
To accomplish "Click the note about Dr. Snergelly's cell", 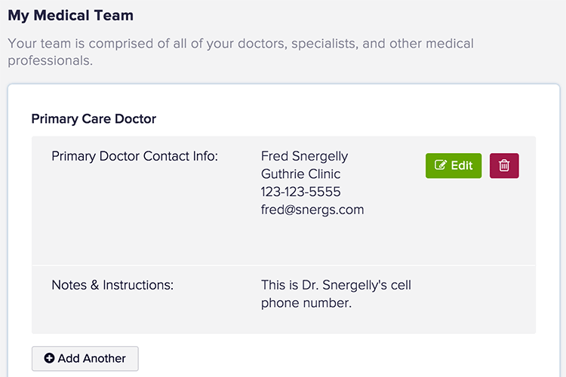I will click(x=336, y=294).
